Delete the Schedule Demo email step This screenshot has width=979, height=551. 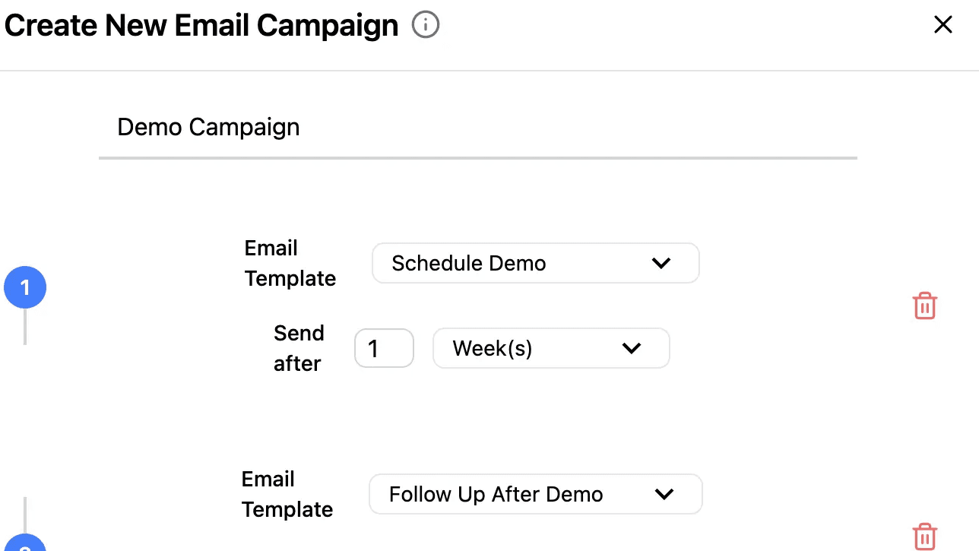point(924,306)
